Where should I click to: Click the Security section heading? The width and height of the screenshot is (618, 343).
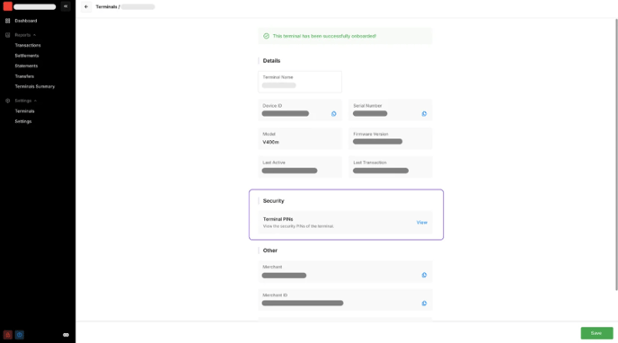tap(274, 201)
